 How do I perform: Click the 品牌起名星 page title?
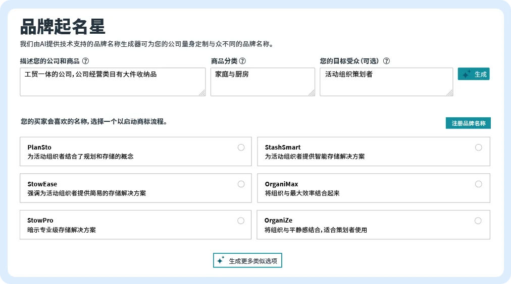click(x=63, y=26)
